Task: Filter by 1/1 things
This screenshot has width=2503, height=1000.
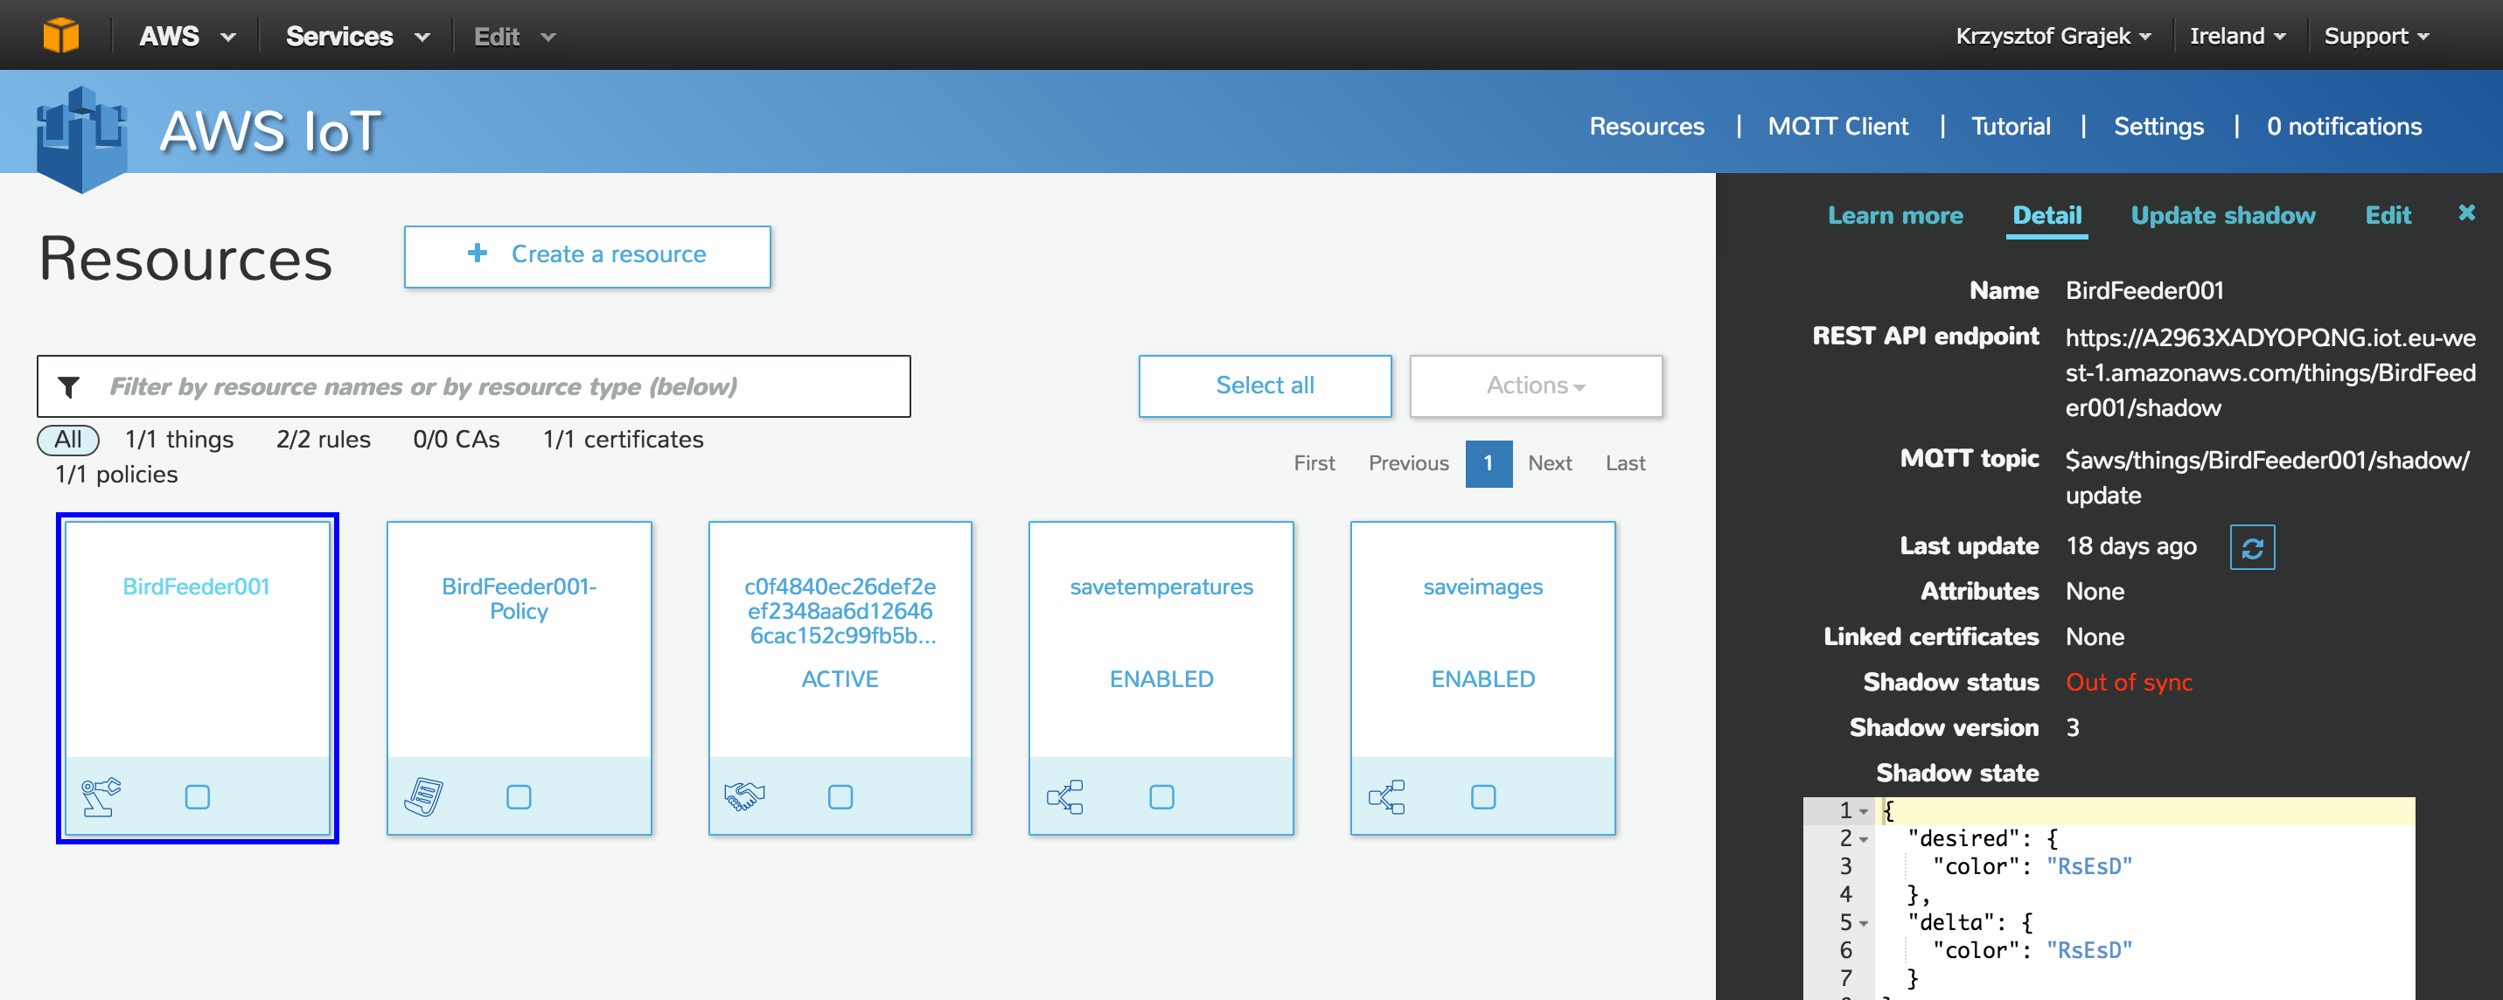Action: (180, 440)
